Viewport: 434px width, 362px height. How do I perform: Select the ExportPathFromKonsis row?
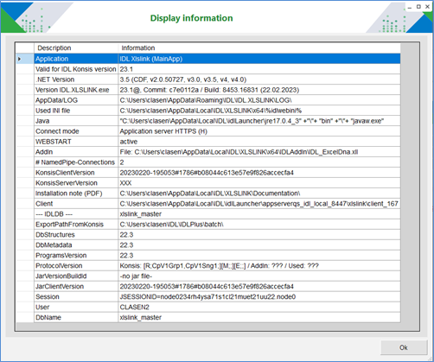tap(217, 225)
